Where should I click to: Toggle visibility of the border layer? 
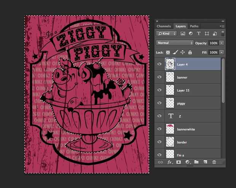pos(159,142)
